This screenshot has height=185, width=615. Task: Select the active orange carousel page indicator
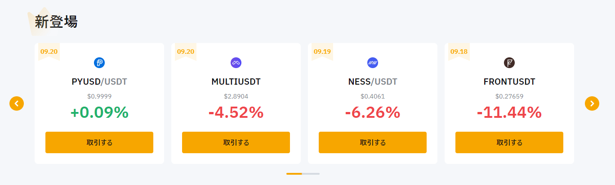point(294,173)
